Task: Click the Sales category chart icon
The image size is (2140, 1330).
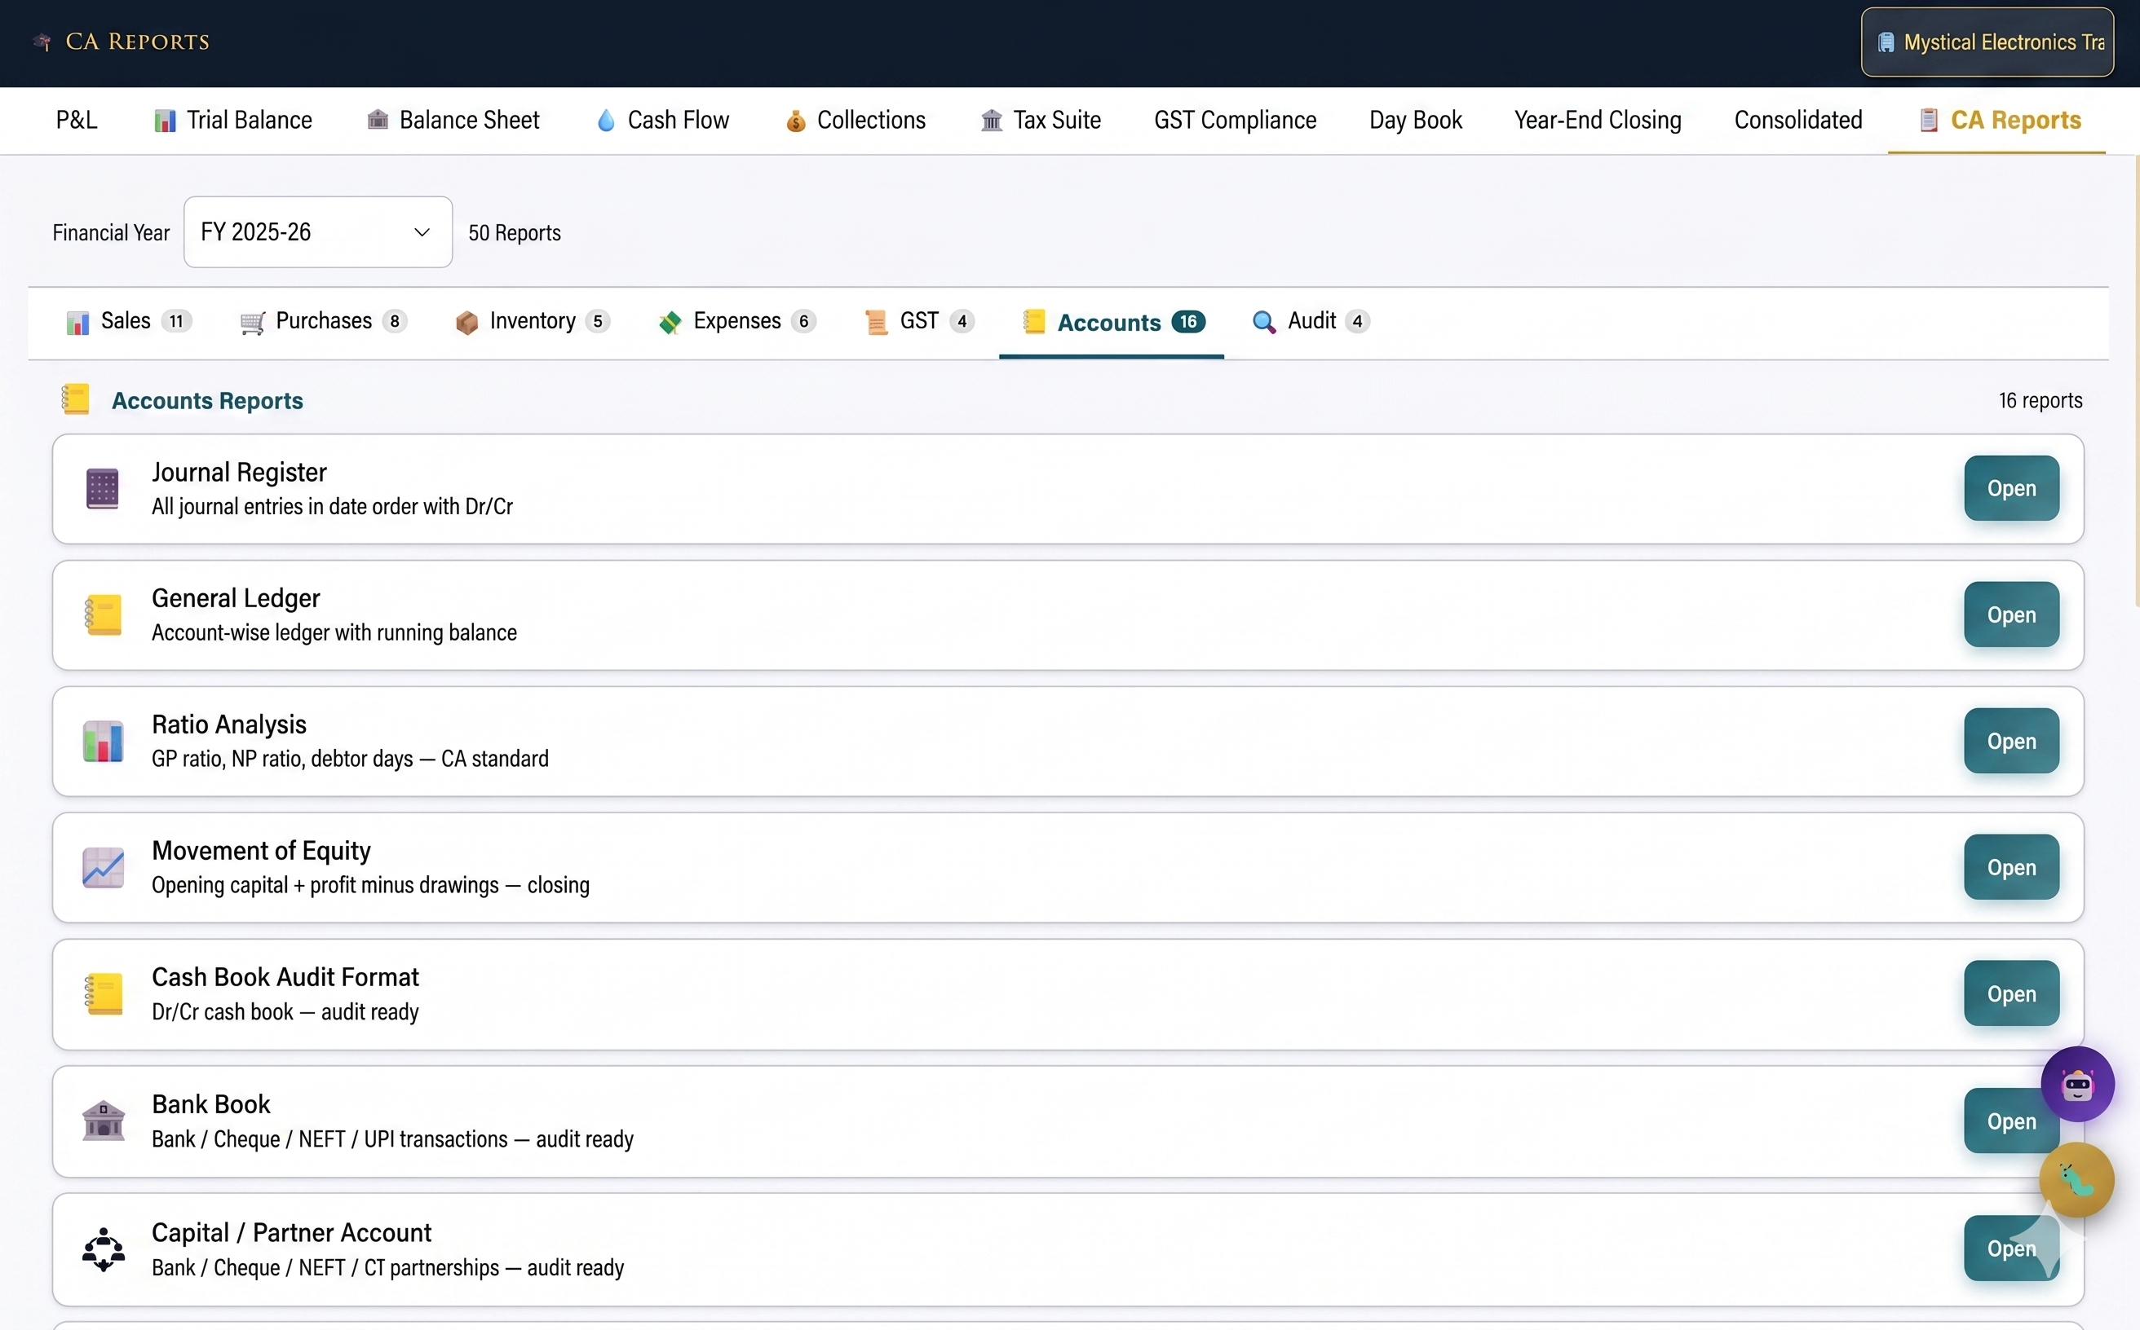Action: pyautogui.click(x=77, y=323)
